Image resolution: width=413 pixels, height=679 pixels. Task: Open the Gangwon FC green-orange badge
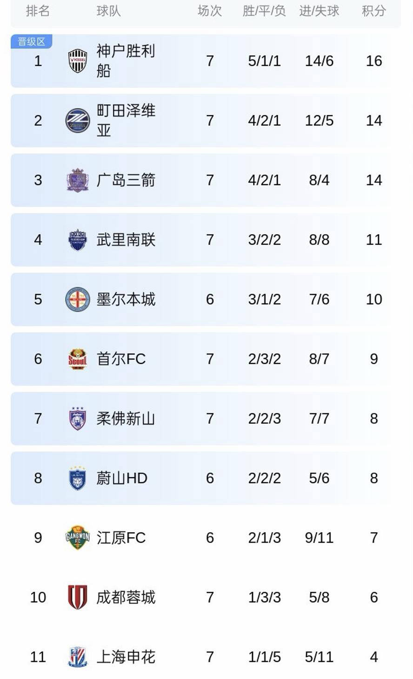78,538
